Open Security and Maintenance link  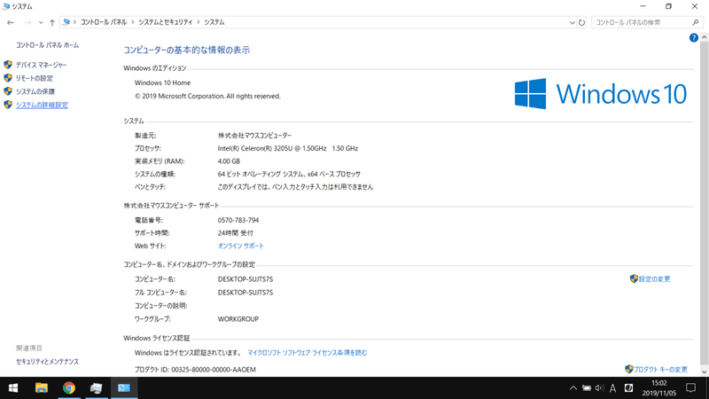click(x=47, y=362)
